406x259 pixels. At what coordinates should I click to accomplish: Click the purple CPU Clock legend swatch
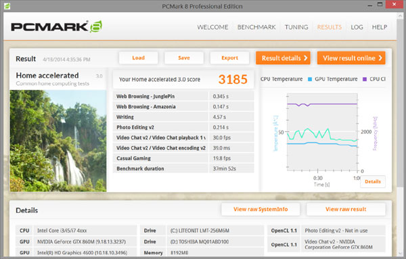click(365, 79)
